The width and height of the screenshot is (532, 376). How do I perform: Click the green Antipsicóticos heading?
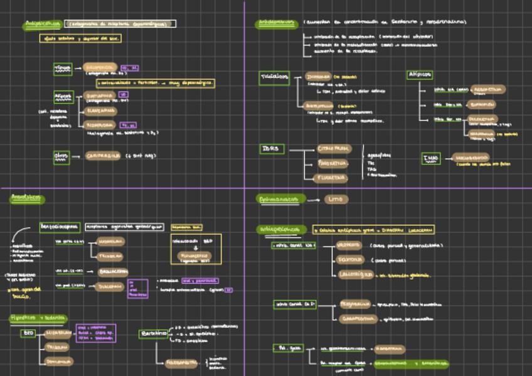[43, 24]
